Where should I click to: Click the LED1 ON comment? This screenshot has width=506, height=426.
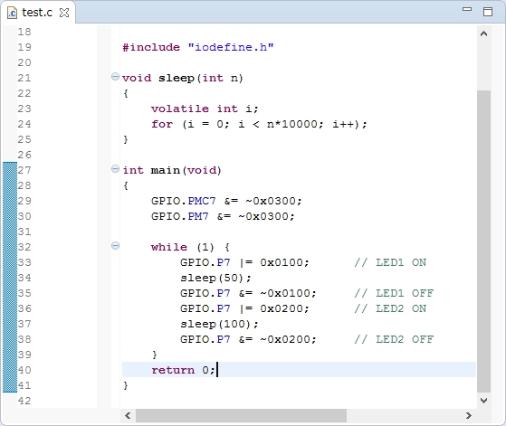pos(390,262)
